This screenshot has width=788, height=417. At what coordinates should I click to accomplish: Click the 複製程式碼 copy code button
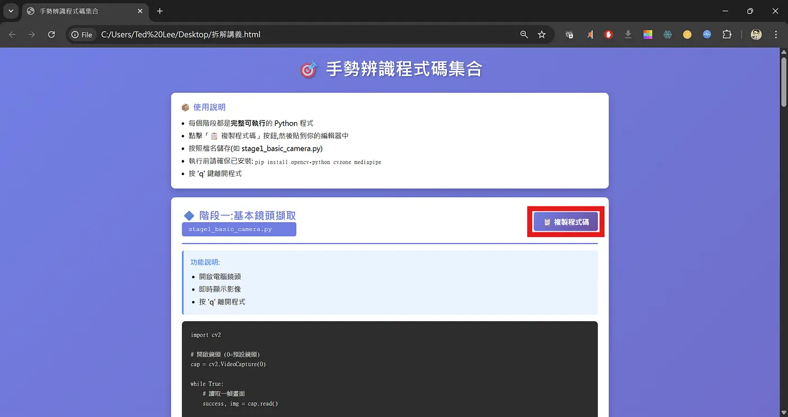[x=566, y=222]
